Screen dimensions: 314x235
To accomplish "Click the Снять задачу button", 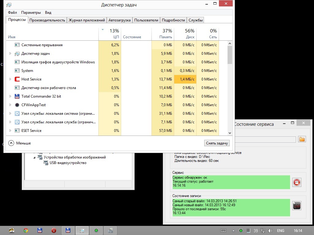I will tap(217, 143).
